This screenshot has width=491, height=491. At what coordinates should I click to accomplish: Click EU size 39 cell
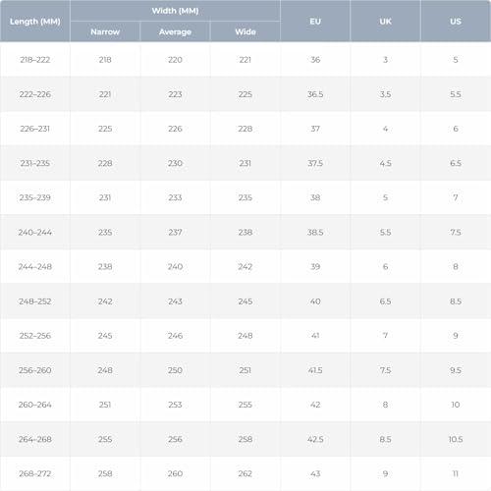[x=315, y=266]
